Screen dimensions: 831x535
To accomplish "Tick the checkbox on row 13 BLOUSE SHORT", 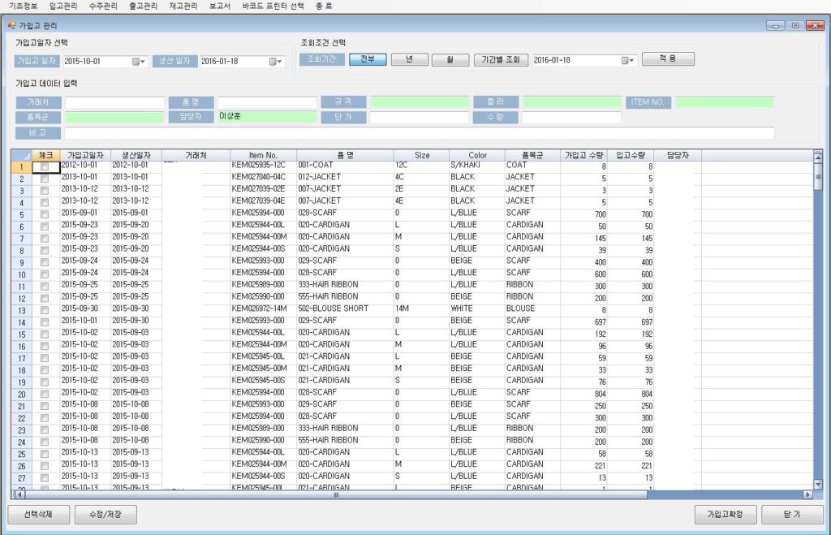I will coord(45,309).
